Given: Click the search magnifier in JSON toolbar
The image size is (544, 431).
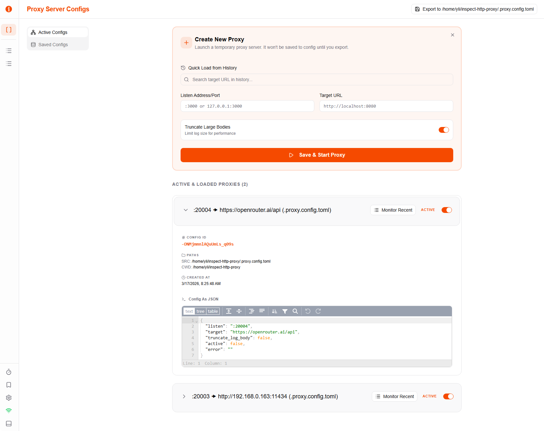Looking at the screenshot, I should (x=295, y=311).
